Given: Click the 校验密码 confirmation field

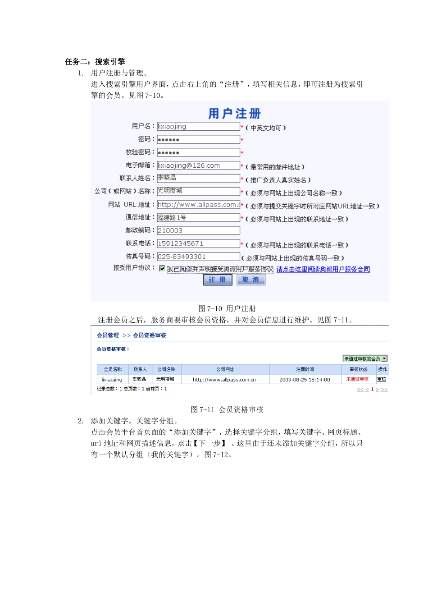Looking at the screenshot, I should [x=198, y=152].
